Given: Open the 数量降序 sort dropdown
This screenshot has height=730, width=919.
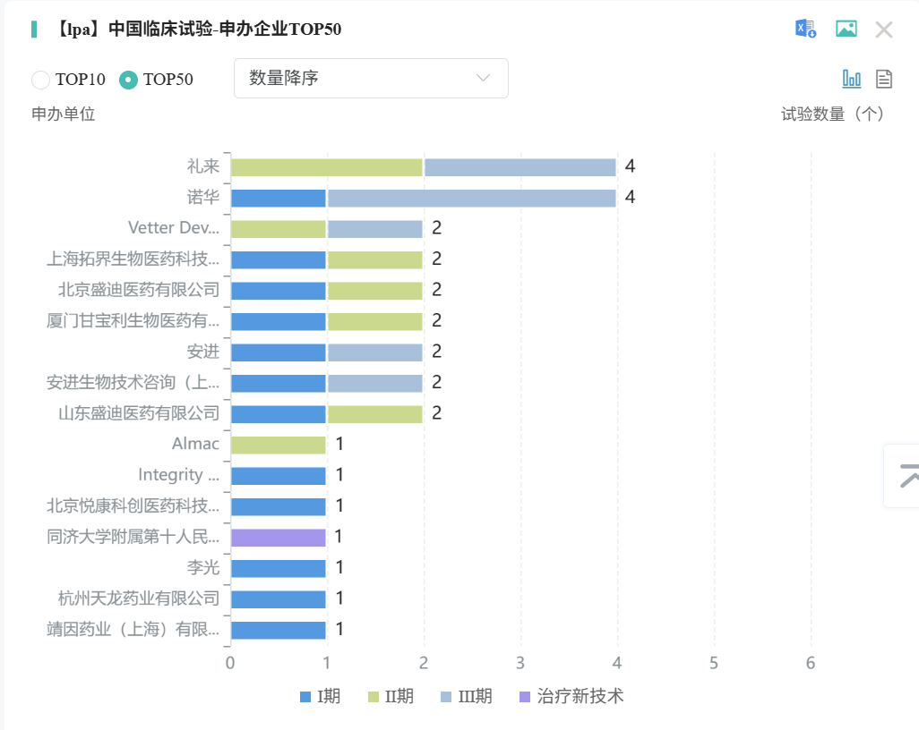Looking at the screenshot, I should [x=371, y=78].
